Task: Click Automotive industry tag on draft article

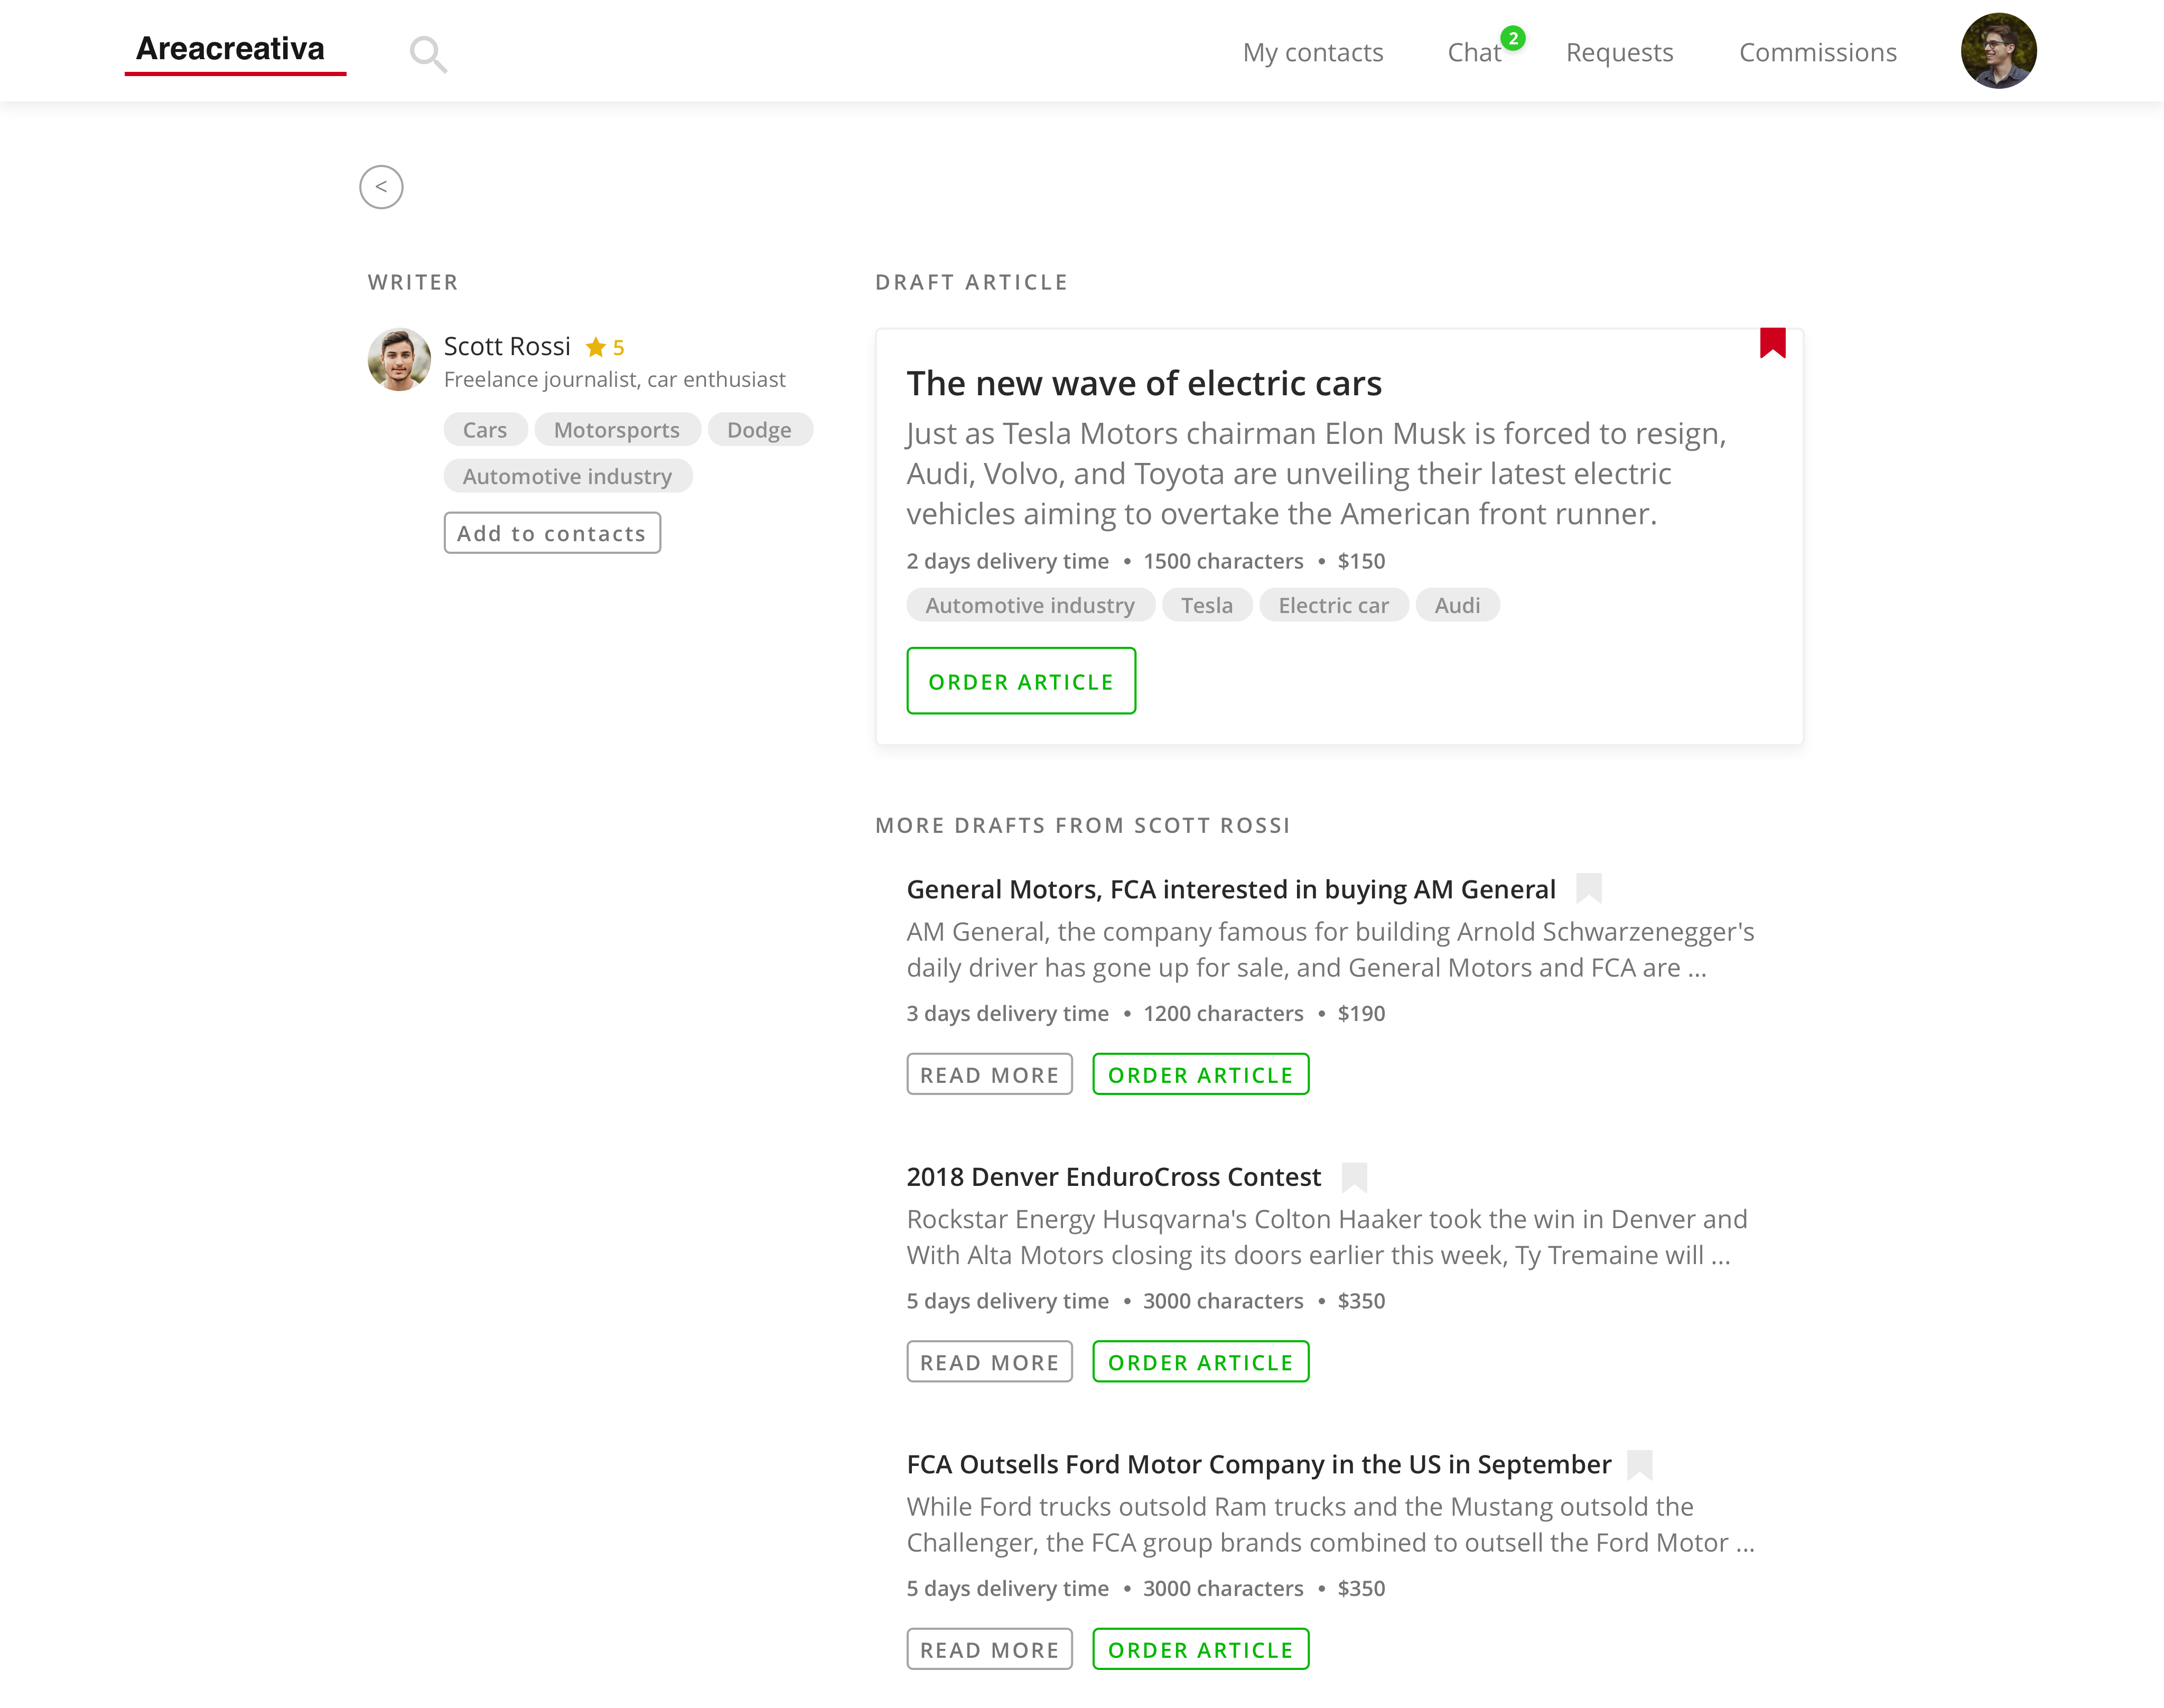Action: 1030,605
